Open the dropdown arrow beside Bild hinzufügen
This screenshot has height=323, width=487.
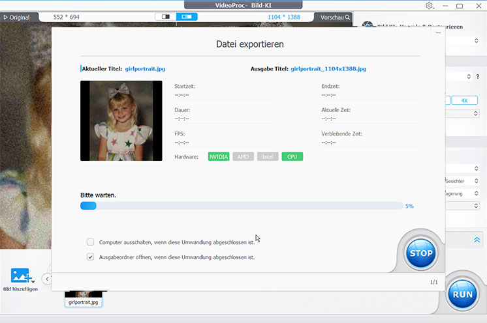(33, 281)
